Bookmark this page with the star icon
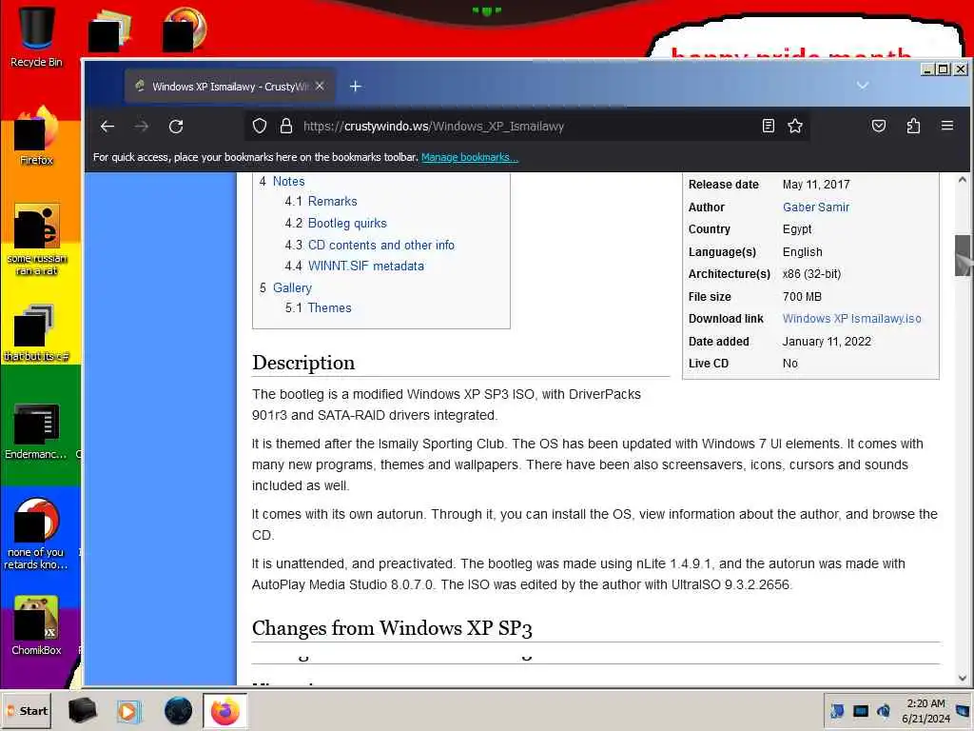 795,127
